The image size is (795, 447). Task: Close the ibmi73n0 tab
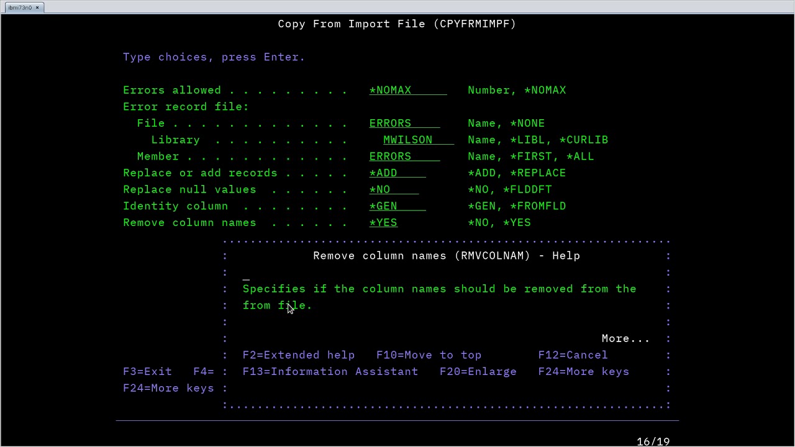(37, 7)
